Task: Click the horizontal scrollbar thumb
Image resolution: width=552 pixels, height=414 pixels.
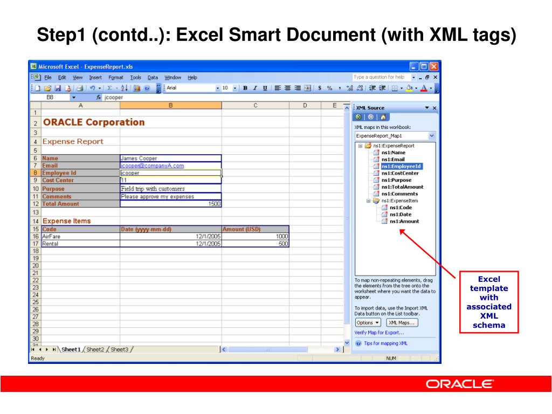Action: coord(268,349)
